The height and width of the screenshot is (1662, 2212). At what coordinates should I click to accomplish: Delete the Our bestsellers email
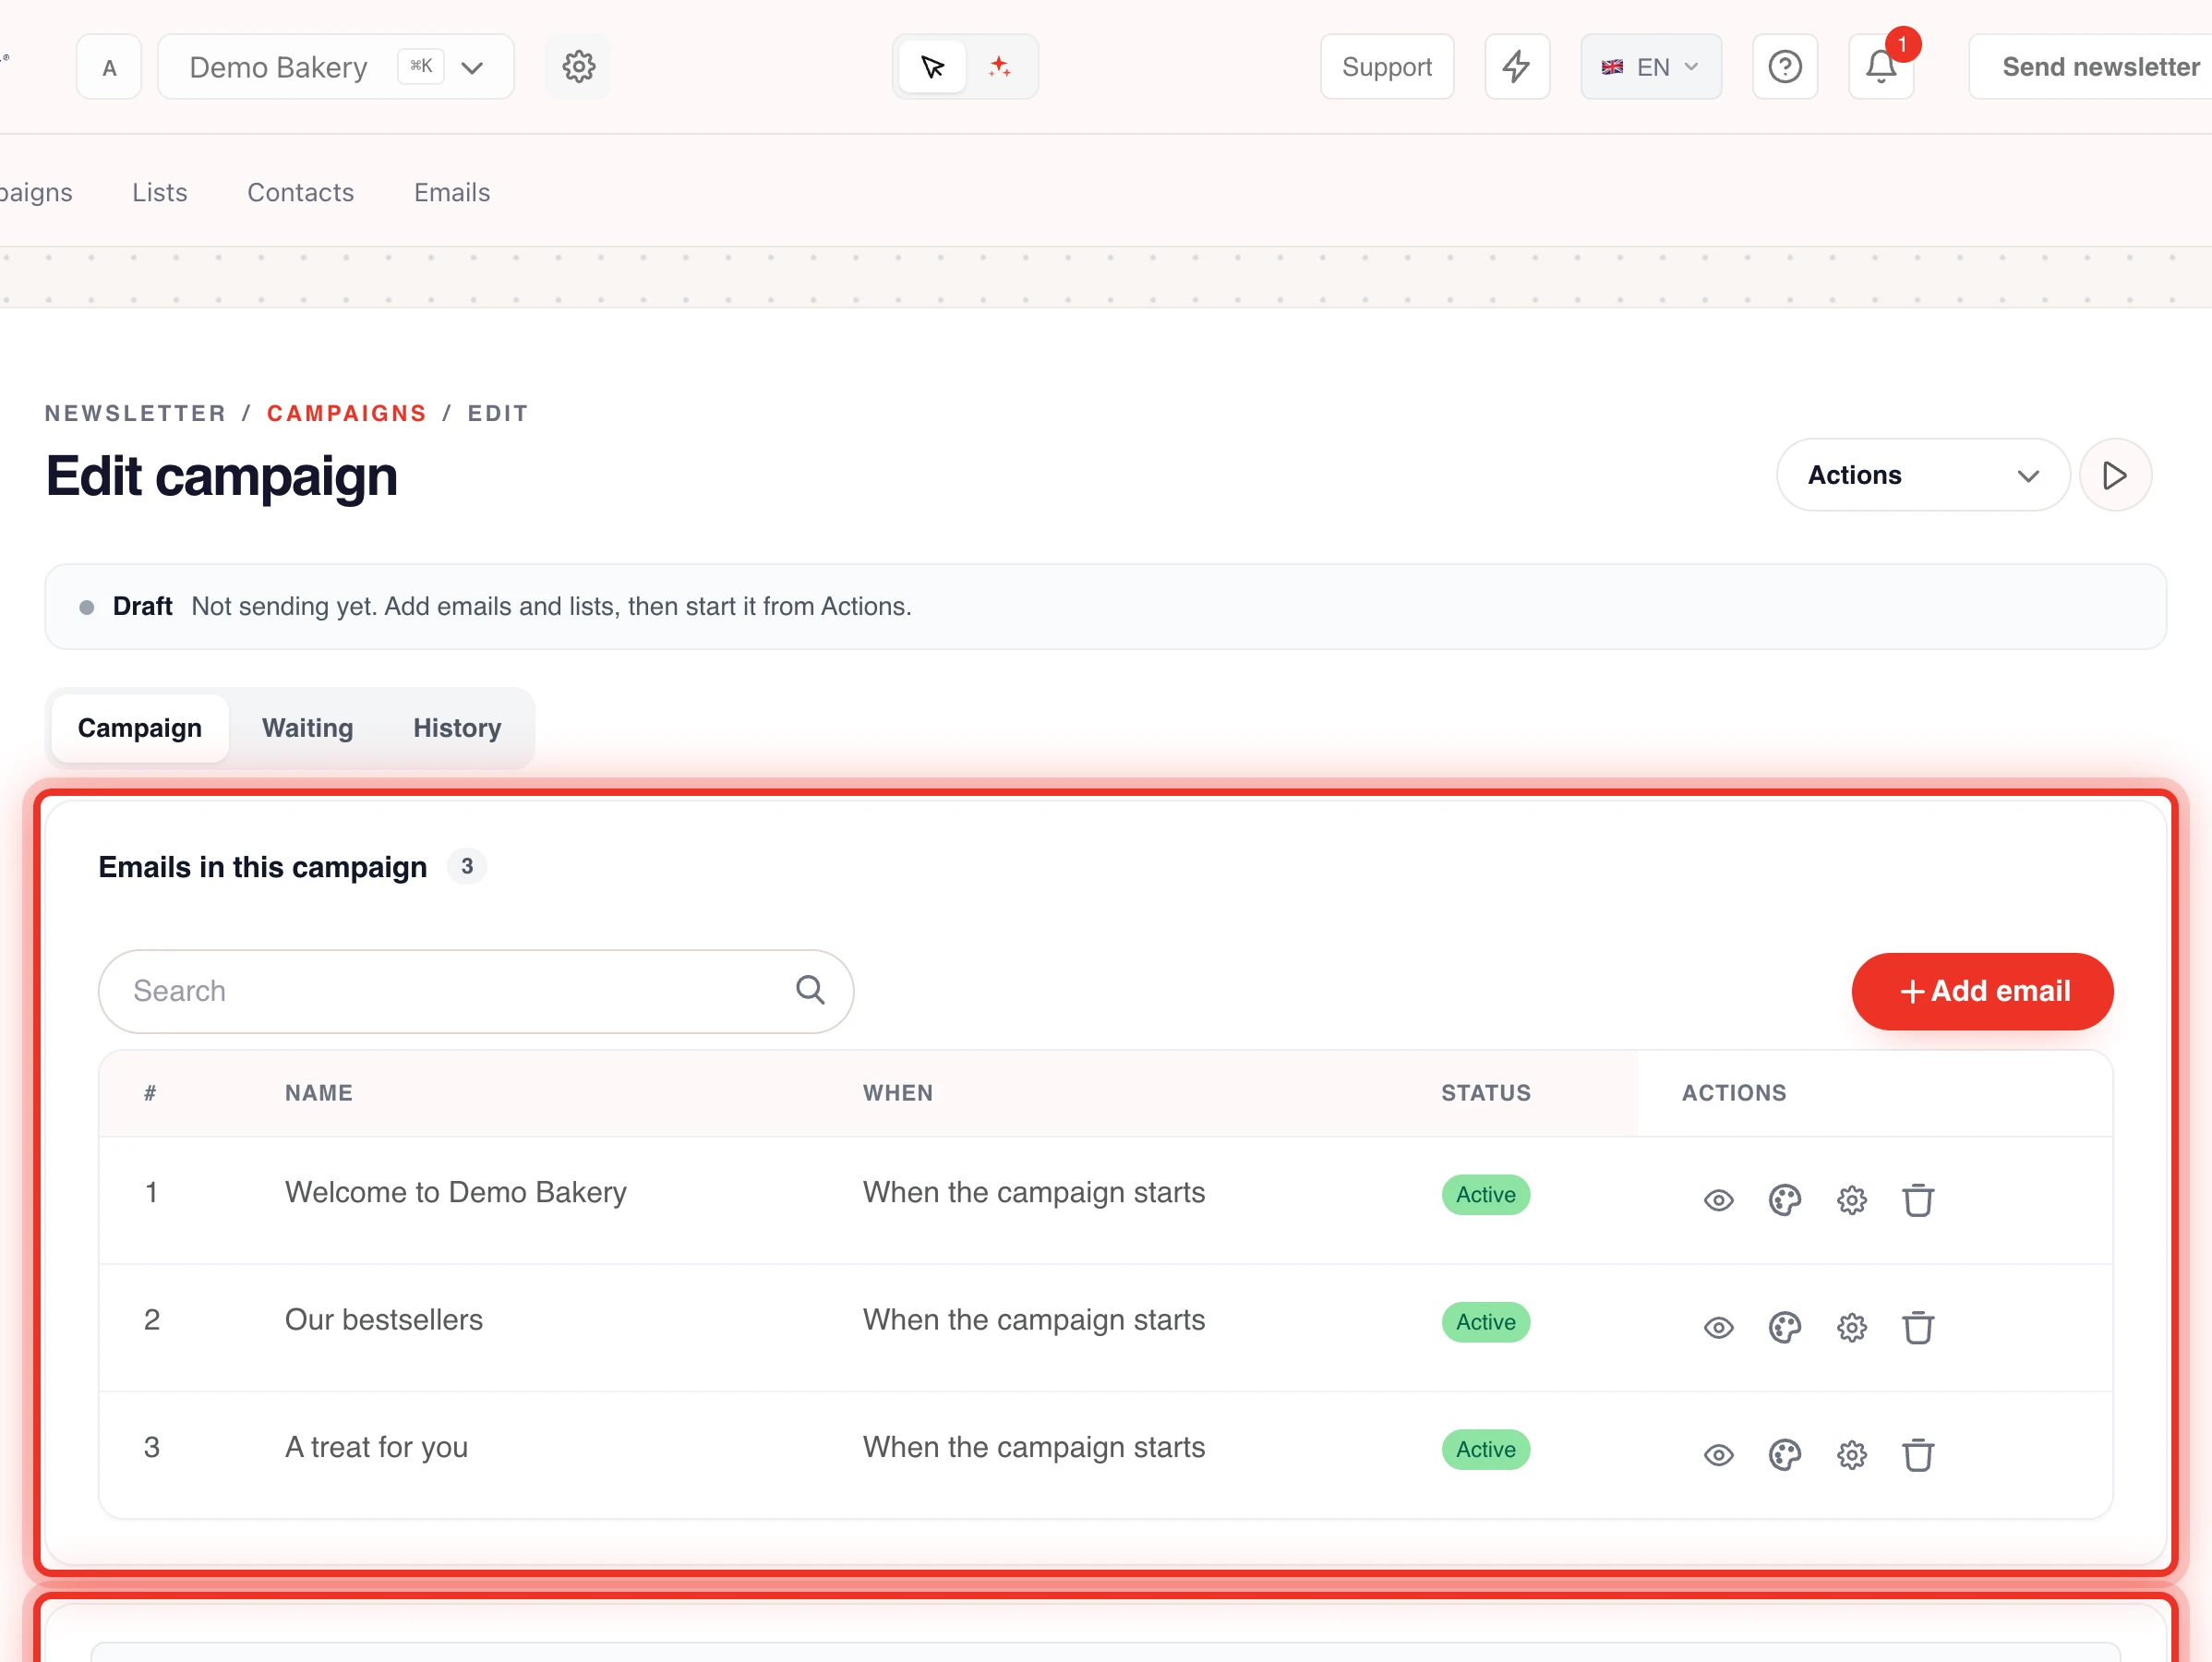pyautogui.click(x=1917, y=1327)
